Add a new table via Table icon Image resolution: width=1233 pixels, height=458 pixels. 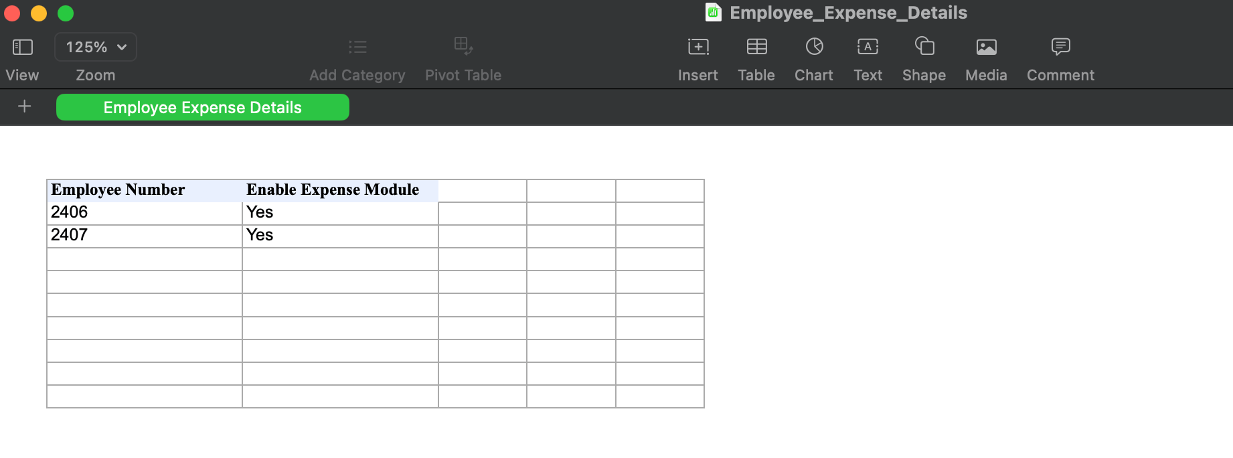click(756, 47)
